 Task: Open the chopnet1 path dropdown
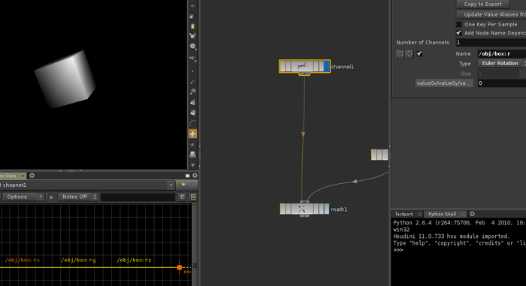tap(171, 185)
